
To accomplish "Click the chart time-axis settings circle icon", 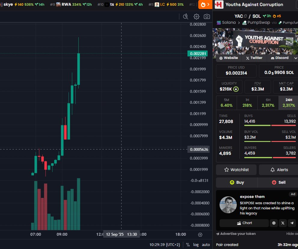I will (200, 235).
